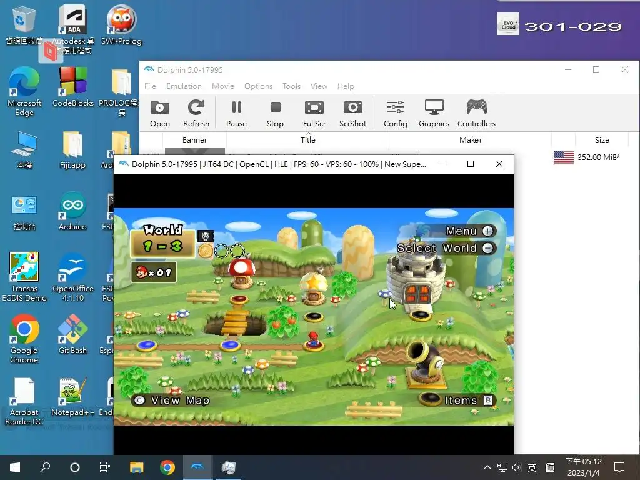
Task: Pause the running emulation
Action: (236, 114)
